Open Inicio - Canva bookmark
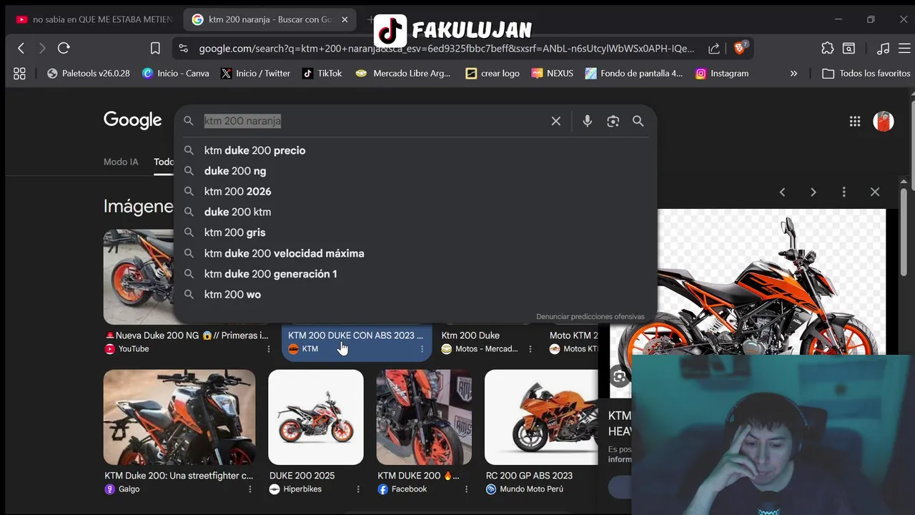Screen dimensions: 915x515 tap(176, 73)
